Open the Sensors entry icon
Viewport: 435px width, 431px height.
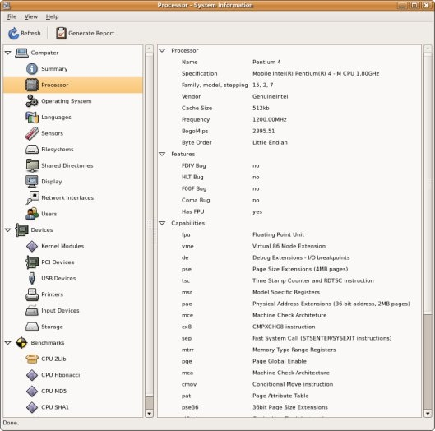(x=32, y=133)
